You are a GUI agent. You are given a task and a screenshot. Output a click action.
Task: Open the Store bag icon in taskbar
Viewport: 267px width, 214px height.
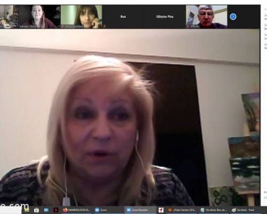coord(36,210)
